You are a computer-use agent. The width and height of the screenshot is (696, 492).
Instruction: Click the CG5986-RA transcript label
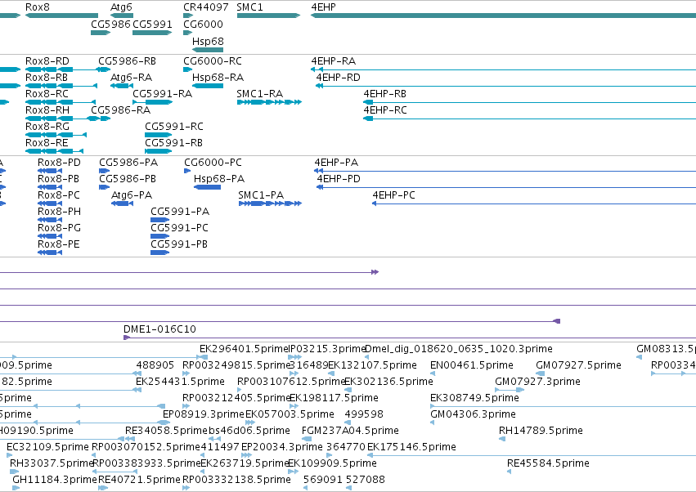121,110
